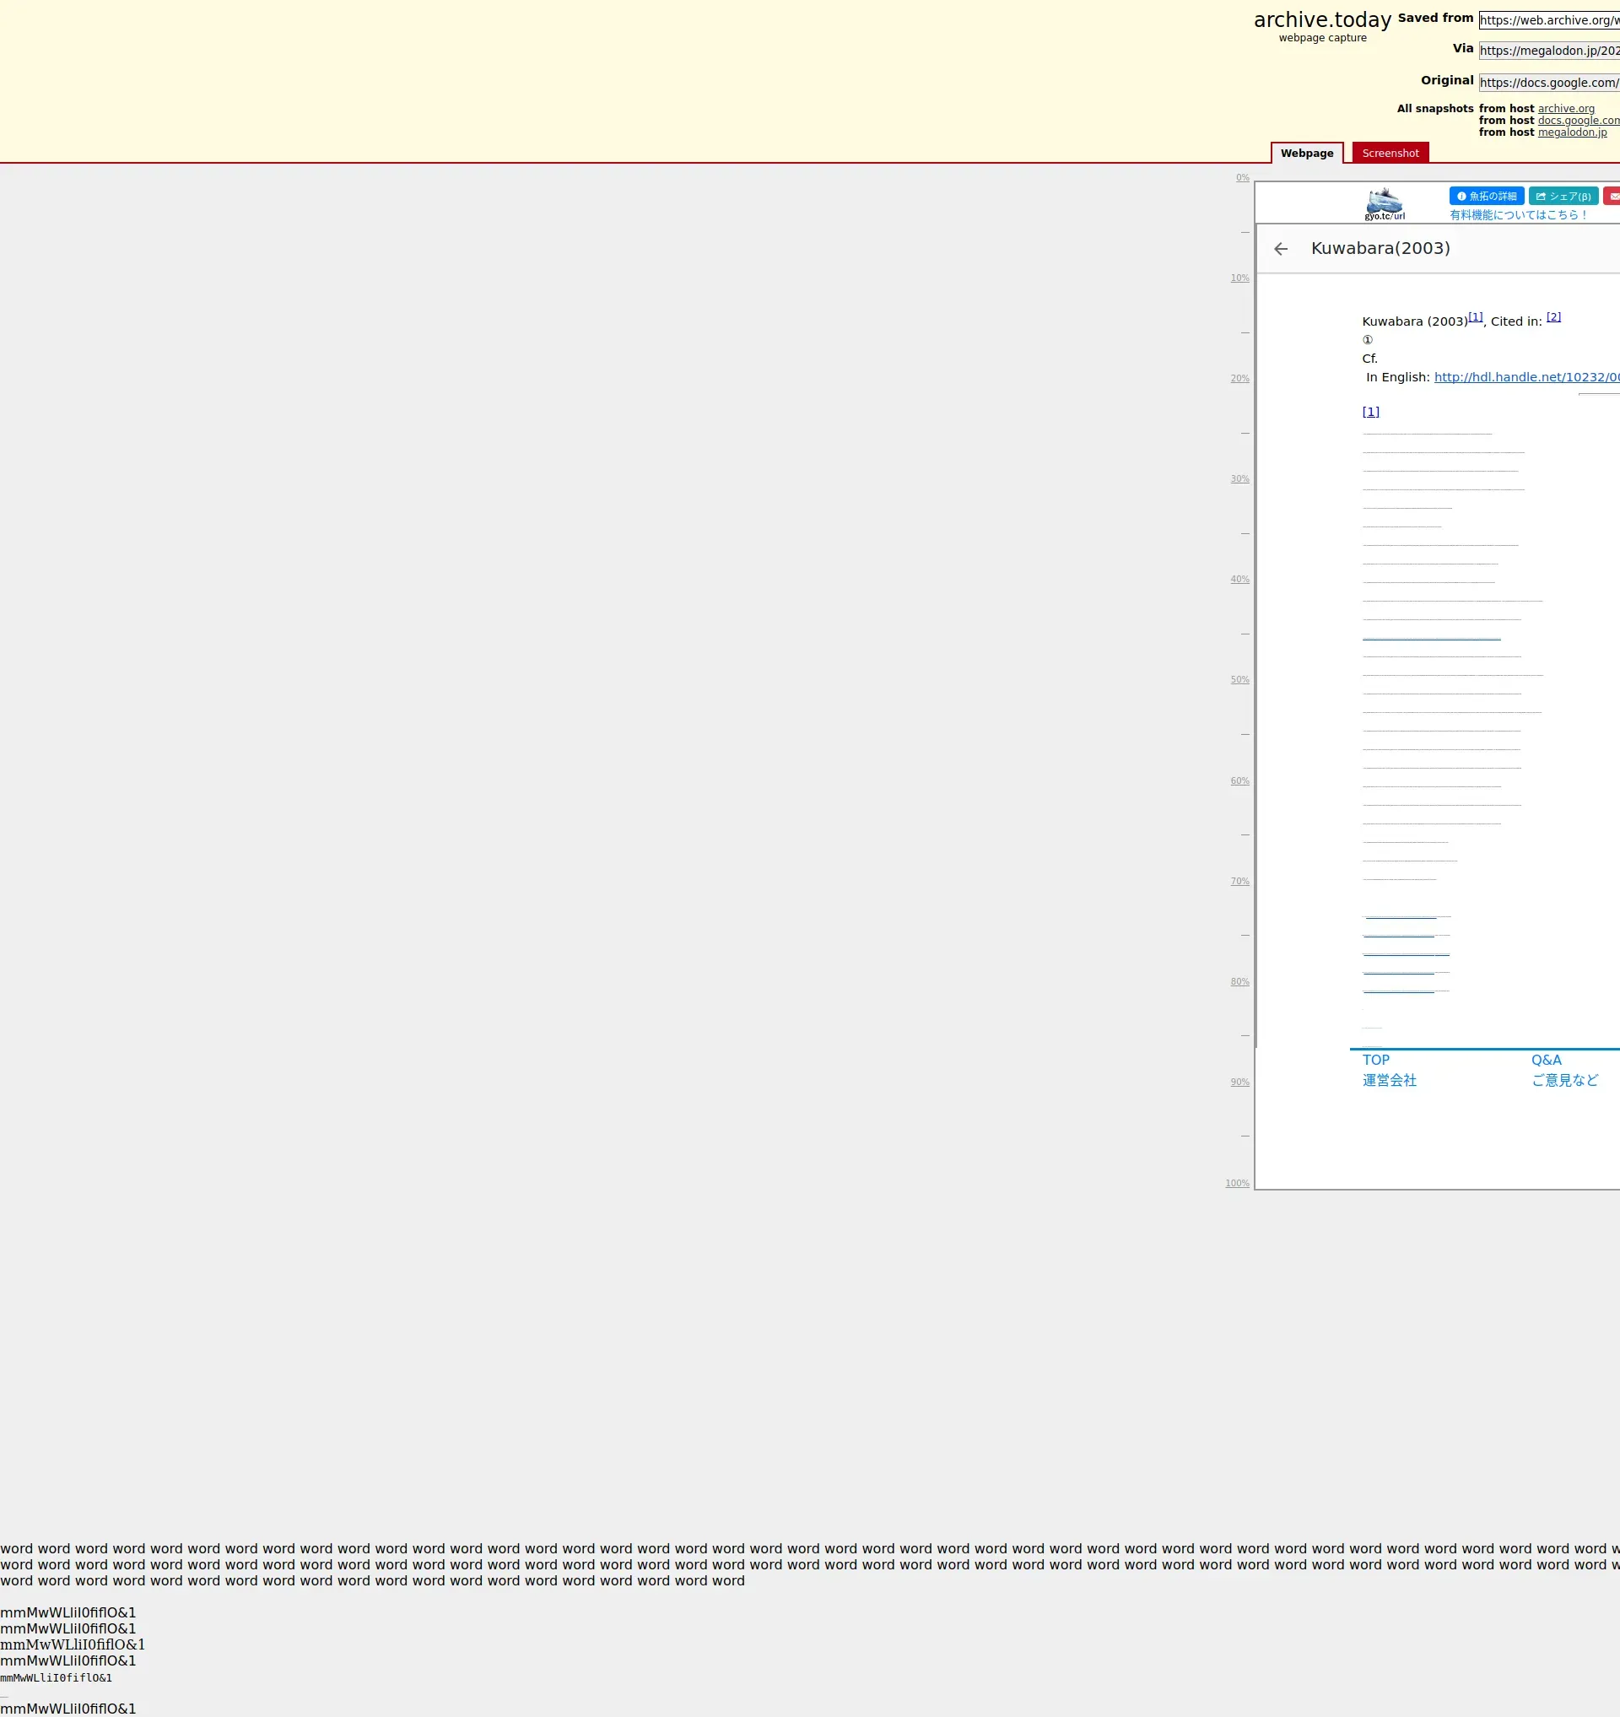The height and width of the screenshot is (1717, 1620).
Task: Click the Original docs.google.com URL field
Action: pos(1548,83)
